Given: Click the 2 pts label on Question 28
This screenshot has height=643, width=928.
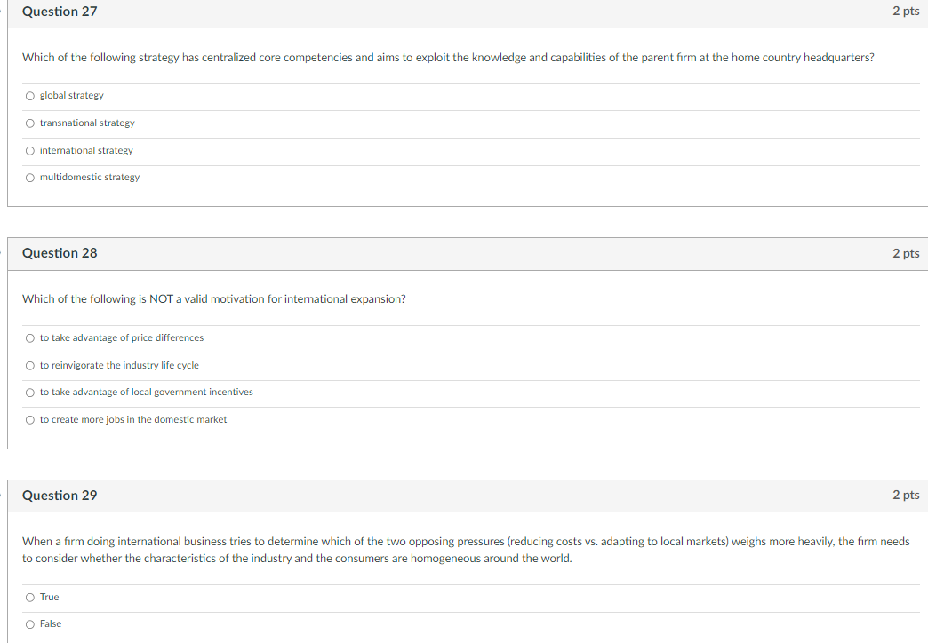Looking at the screenshot, I should tap(906, 253).
